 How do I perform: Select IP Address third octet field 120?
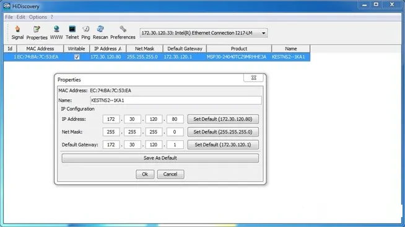pyautogui.click(x=154, y=119)
